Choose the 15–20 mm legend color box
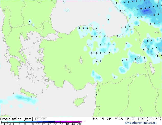Viewport: 162px width, 125px height. pyautogui.click(x=40, y=122)
